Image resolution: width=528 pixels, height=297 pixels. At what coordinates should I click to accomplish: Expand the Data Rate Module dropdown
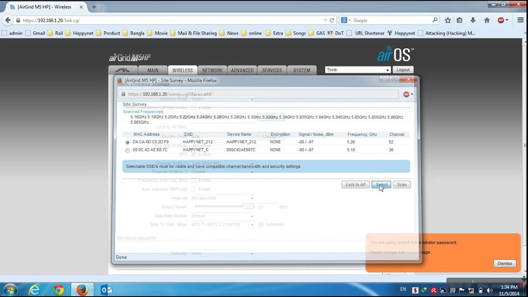pyautogui.click(x=223, y=216)
